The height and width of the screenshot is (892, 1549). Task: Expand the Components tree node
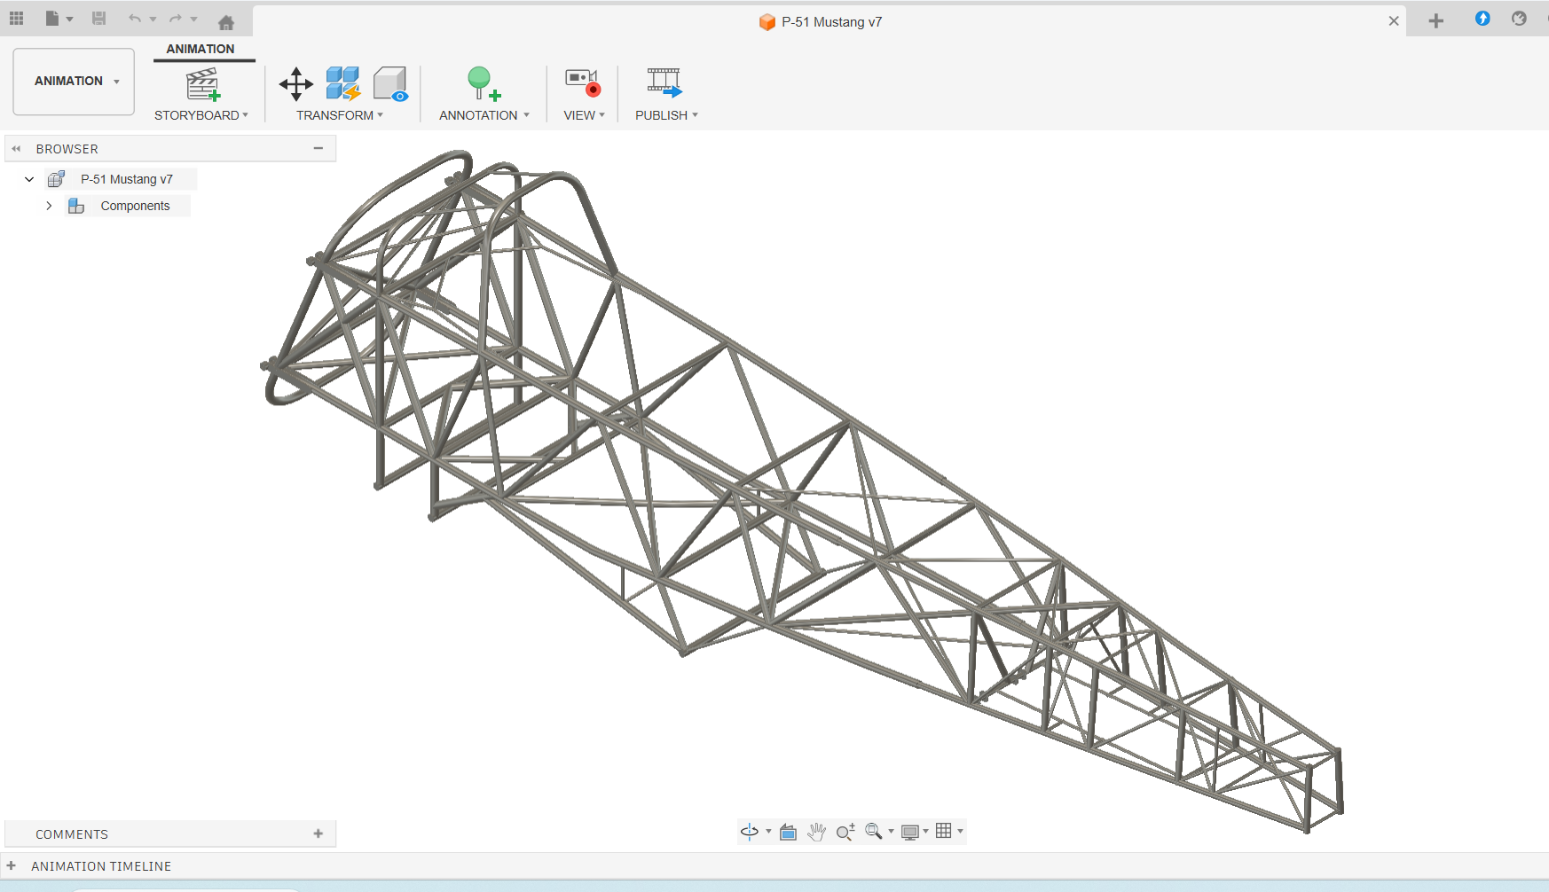[49, 206]
